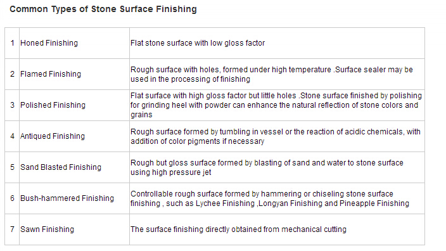Screen dimensions: 446x251
Task: Click 'Flat stone surface with low gloss factor' description
Action: pyautogui.click(x=198, y=43)
